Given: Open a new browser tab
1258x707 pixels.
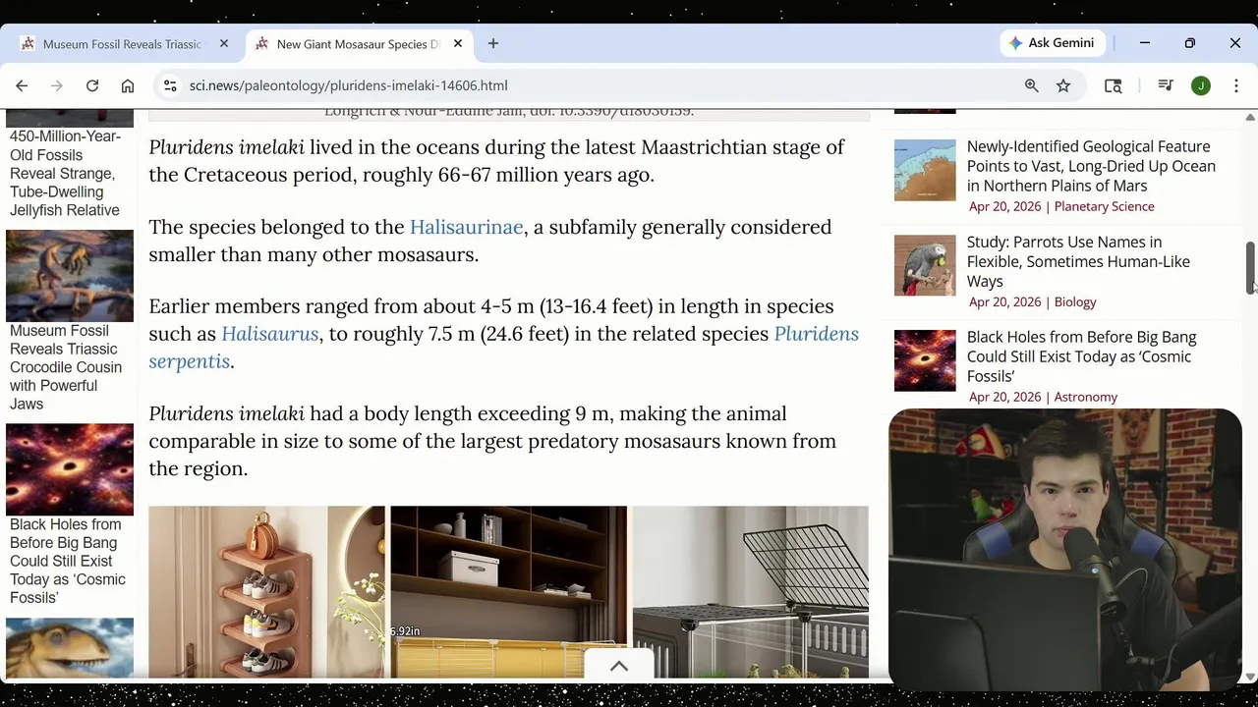Looking at the screenshot, I should tap(493, 43).
